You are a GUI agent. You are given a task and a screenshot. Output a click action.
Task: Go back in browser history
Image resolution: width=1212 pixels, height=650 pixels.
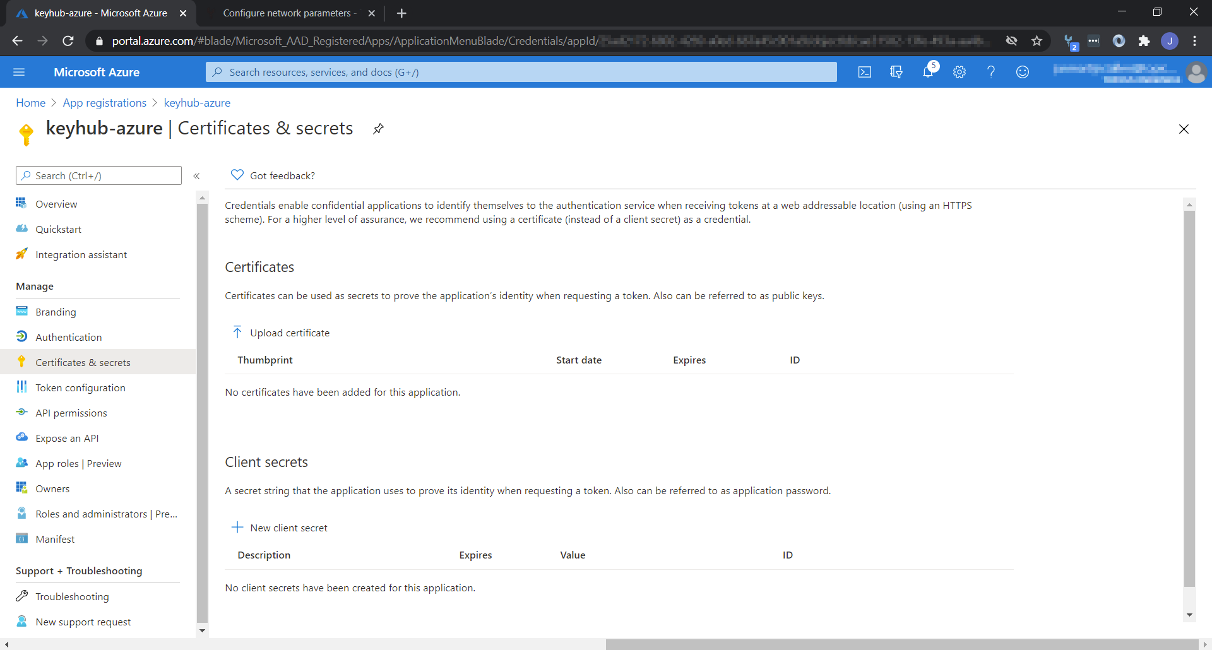(x=17, y=41)
